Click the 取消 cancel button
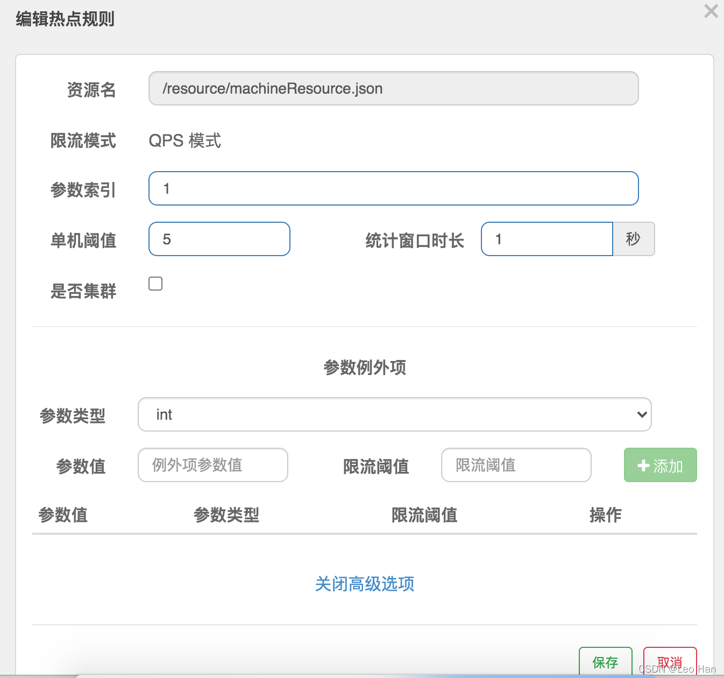 click(x=670, y=662)
